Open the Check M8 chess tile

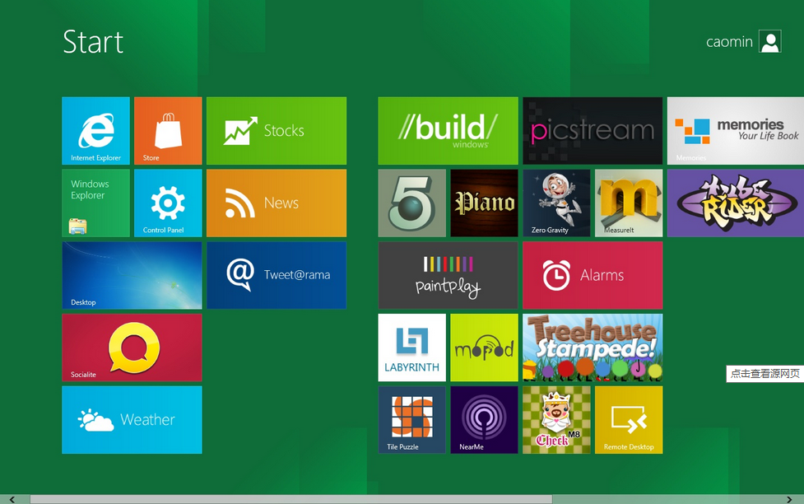click(557, 420)
